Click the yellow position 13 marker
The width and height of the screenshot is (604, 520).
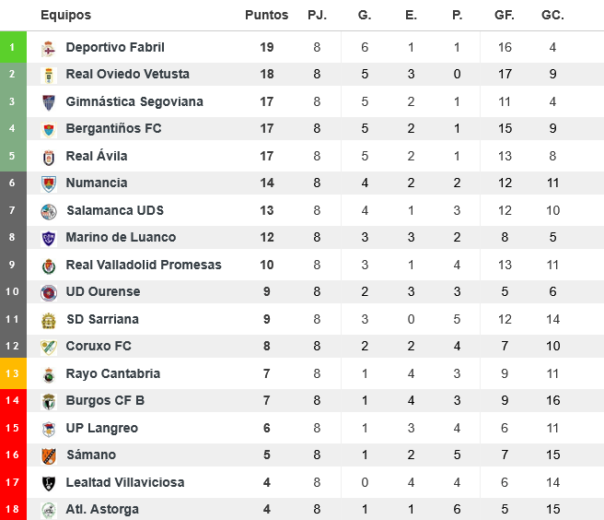pos(13,373)
